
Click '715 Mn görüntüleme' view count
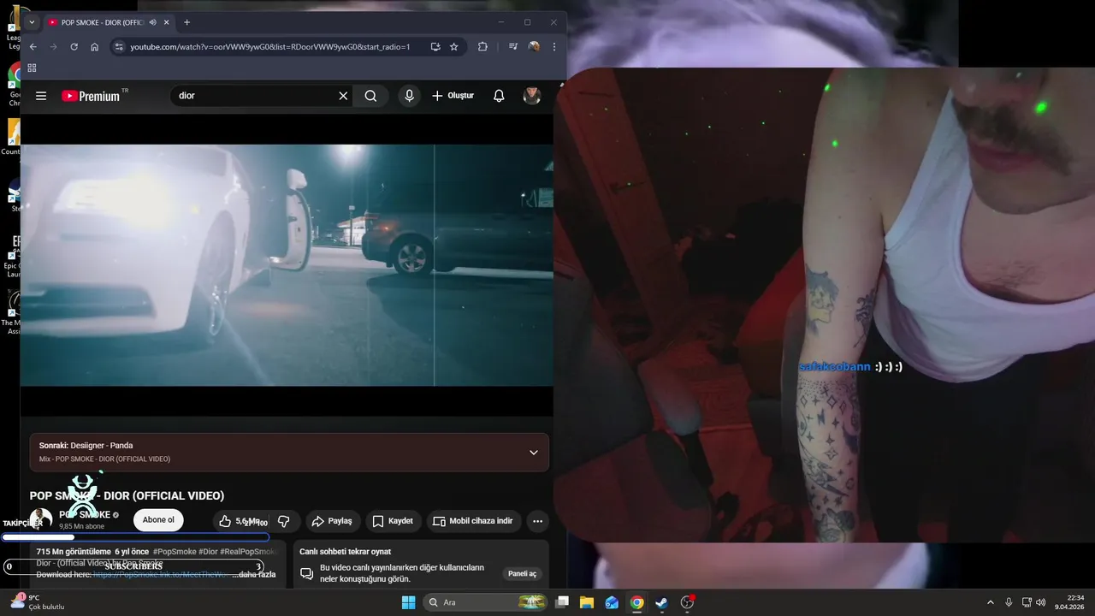(x=74, y=552)
